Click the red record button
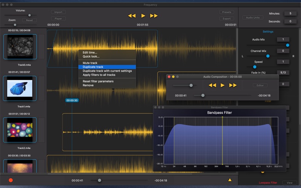Screen dimensions: 301x188 (x=11, y=180)
